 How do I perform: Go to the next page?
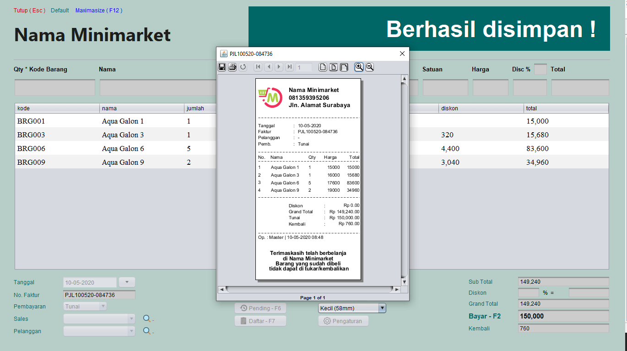(x=279, y=67)
